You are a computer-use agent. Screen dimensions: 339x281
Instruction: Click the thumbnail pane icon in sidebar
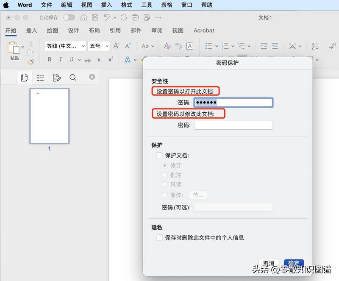point(24,78)
